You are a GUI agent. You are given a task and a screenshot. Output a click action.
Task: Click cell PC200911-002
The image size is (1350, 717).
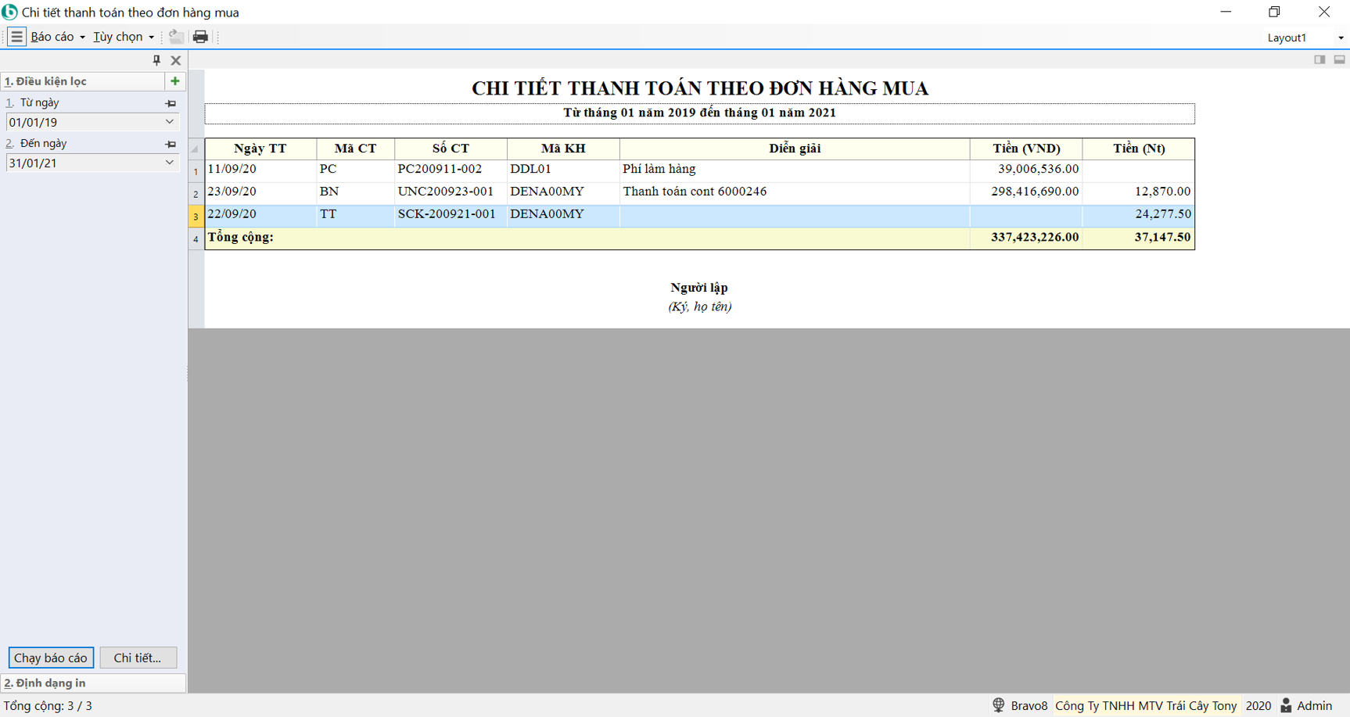451,170
